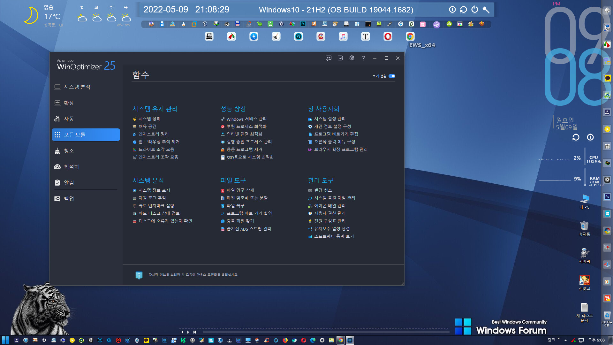
Task: Open 웹 브라우징 추적 제거 module
Action: [156, 142]
